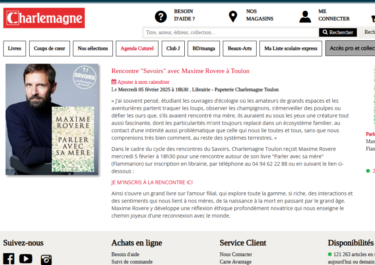The width and height of the screenshot is (375, 265).
Task: Open the Facebook page icon
Action: point(9,259)
